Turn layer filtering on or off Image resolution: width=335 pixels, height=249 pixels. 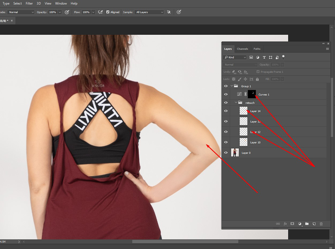click(283, 57)
